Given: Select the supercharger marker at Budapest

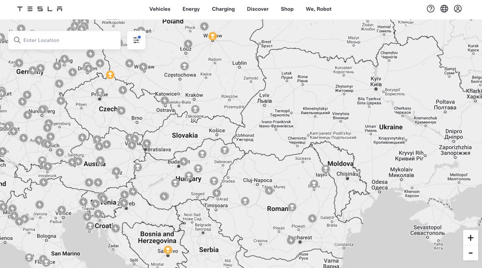Looking at the screenshot, I should tap(184, 161).
